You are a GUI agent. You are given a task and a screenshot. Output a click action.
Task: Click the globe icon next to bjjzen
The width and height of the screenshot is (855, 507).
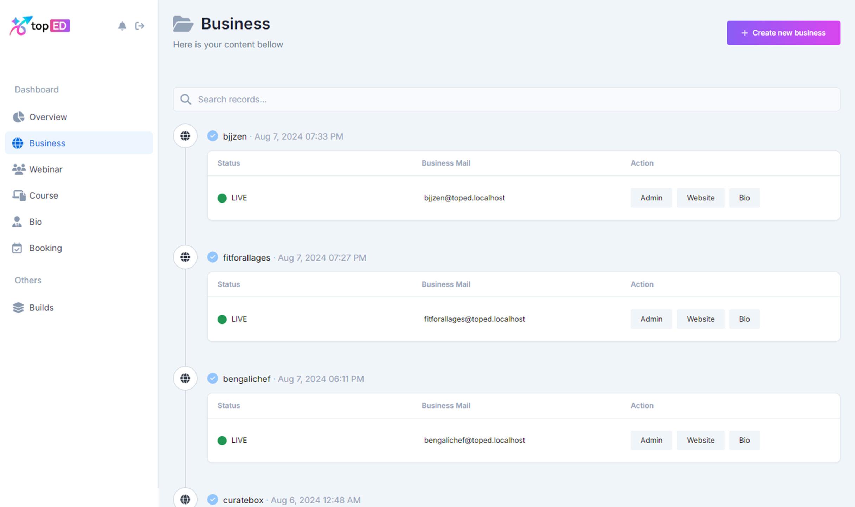185,136
